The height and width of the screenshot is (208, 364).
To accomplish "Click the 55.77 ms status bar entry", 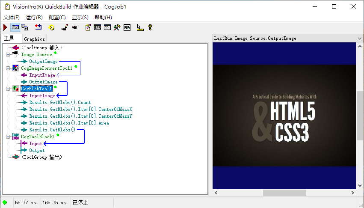I will [x=26, y=203].
